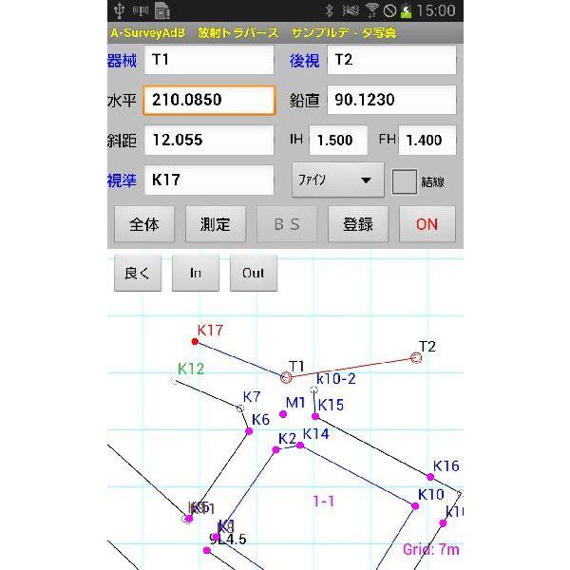Screen dimensions: 570x570
Task: Tap the 1-1 parcel label
Action: (x=323, y=502)
